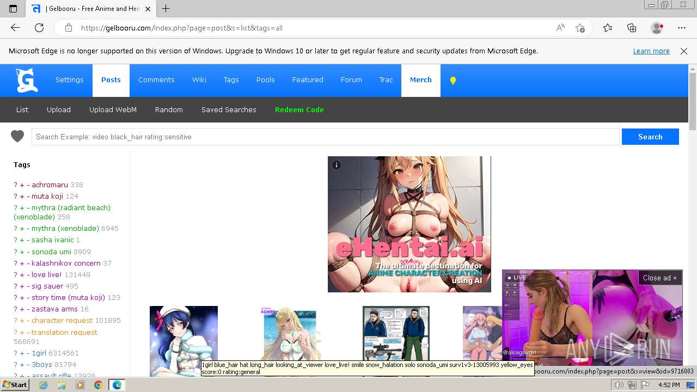Screen dimensions: 697x392
Task: Click the 1girl tag link
Action: click(x=39, y=353)
